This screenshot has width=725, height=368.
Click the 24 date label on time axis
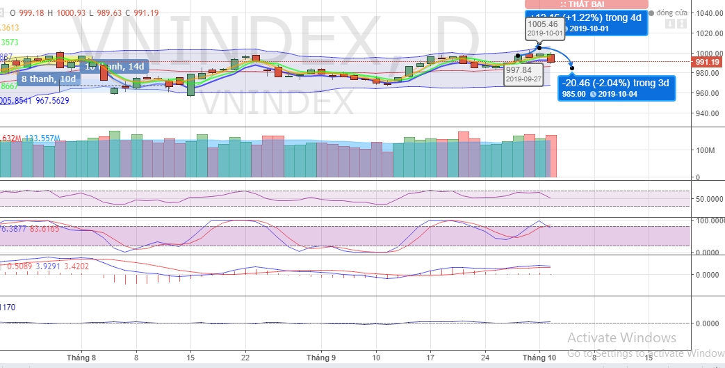485,358
